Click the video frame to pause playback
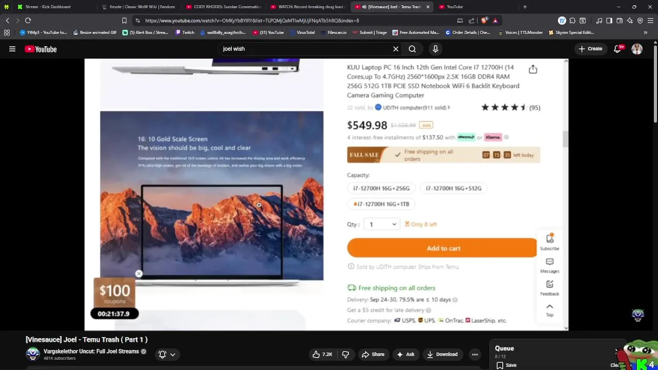Screen dimensions: 658x370 pos(326,194)
